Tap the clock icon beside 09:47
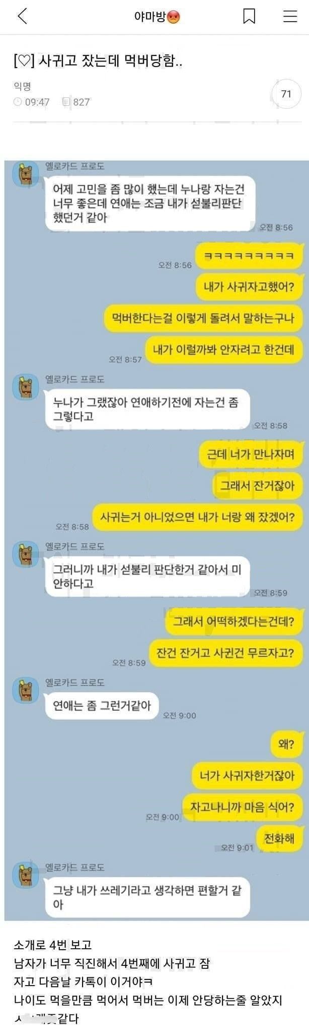 (x=18, y=102)
